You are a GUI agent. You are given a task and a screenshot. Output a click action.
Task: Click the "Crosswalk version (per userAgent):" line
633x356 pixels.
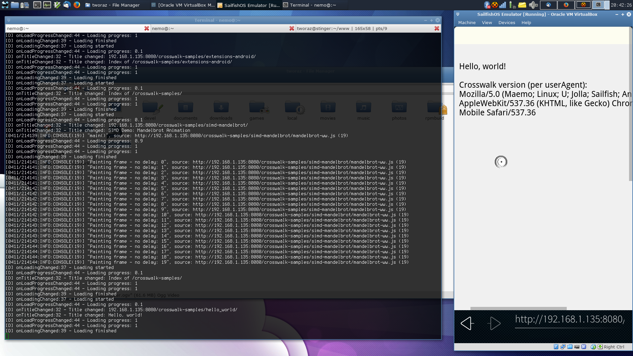[523, 85]
